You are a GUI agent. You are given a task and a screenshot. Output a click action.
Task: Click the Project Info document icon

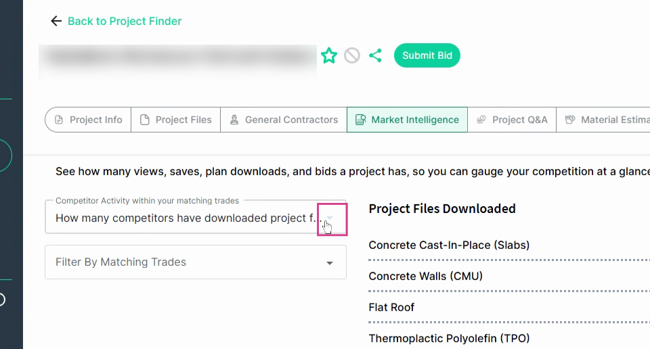59,120
